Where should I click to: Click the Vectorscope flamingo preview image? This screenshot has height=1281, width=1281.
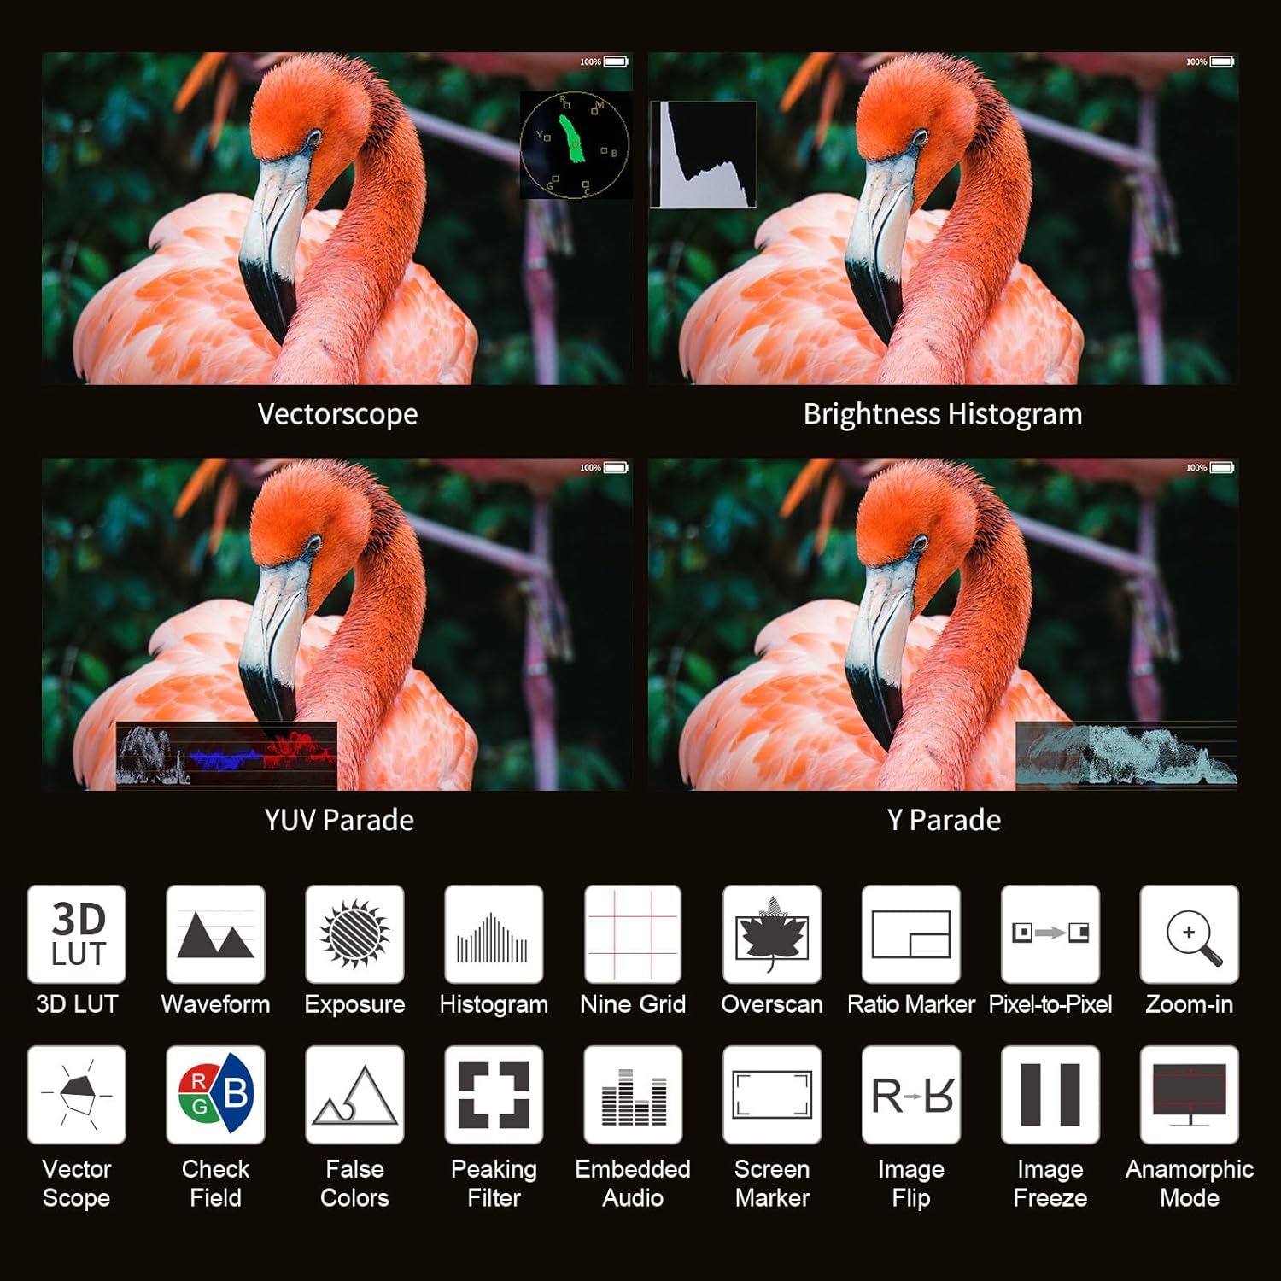point(337,219)
